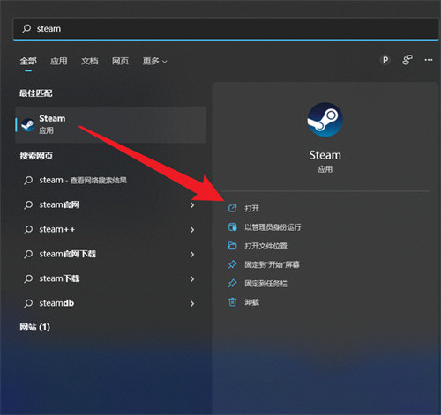Expand the steam官网下载 suggestion chevron

coord(192,255)
